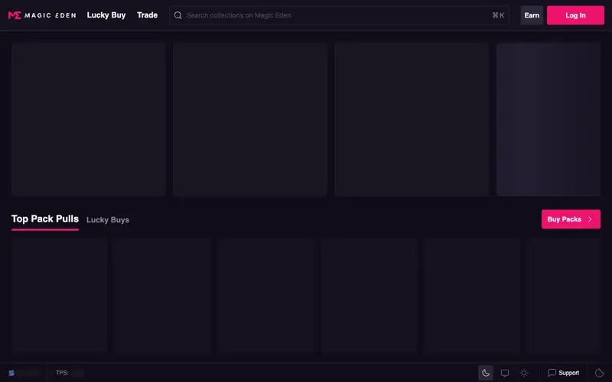Open the Magic Eden logo homepage
Viewport: 612px width, 382px height.
point(42,15)
